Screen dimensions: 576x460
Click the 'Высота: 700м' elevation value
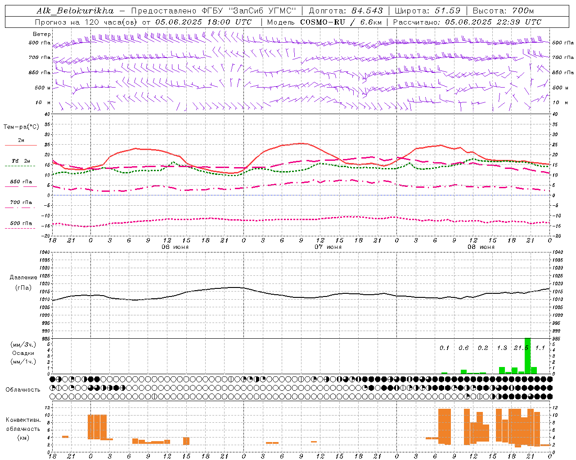(503, 11)
